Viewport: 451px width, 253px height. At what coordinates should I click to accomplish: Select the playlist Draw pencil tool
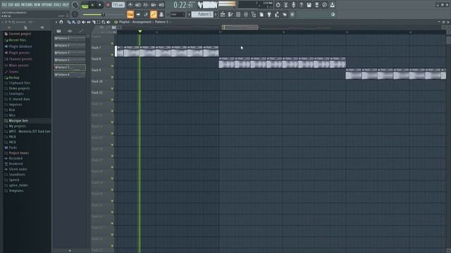pyautogui.click(x=69, y=22)
